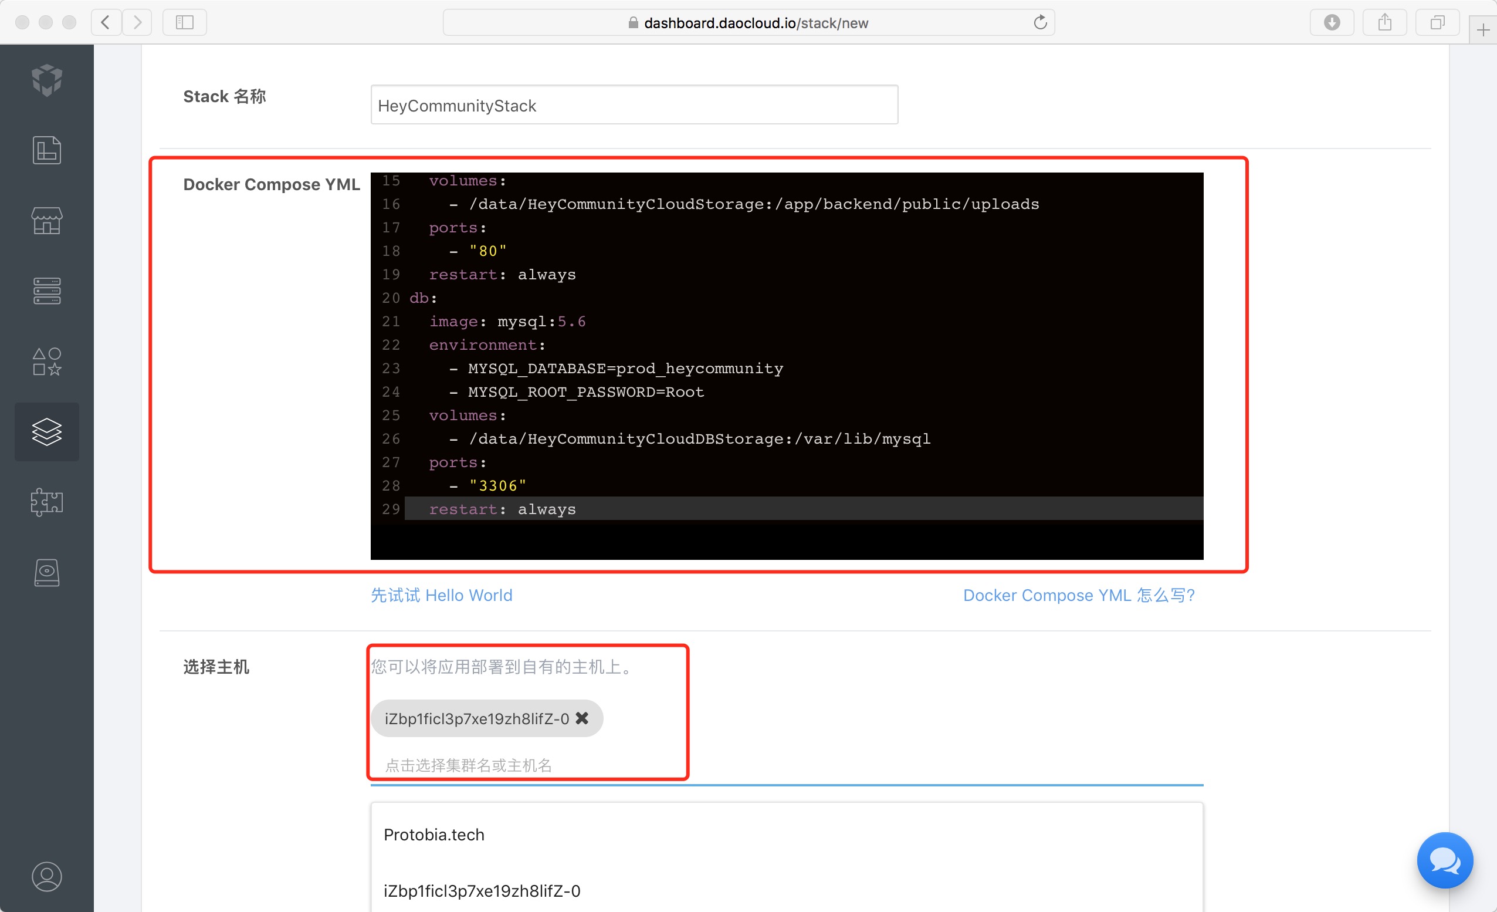This screenshot has width=1497, height=912.
Task: Click the '/data/HeyCommunityCloudDBStorage:/var/lib/mysql' line
Action: (x=699, y=439)
